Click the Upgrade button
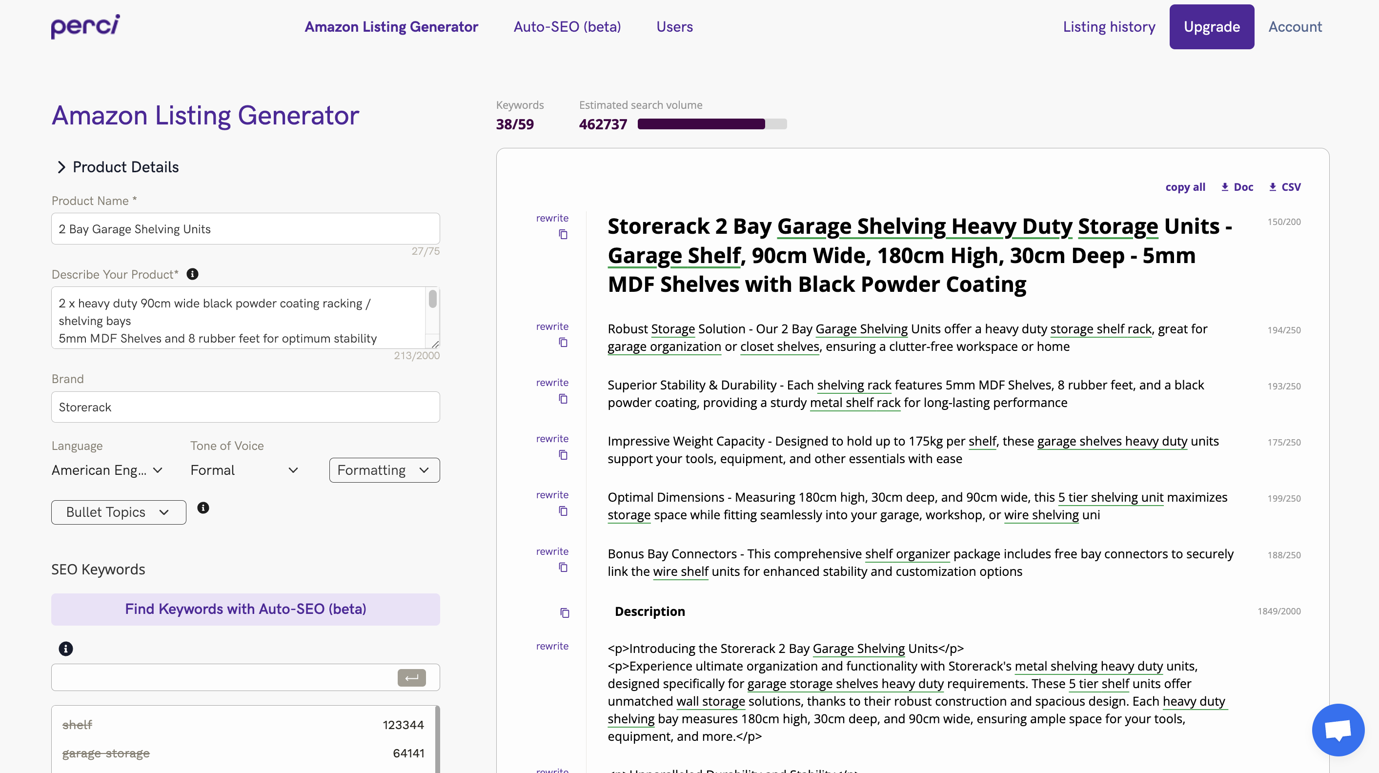 coord(1211,27)
